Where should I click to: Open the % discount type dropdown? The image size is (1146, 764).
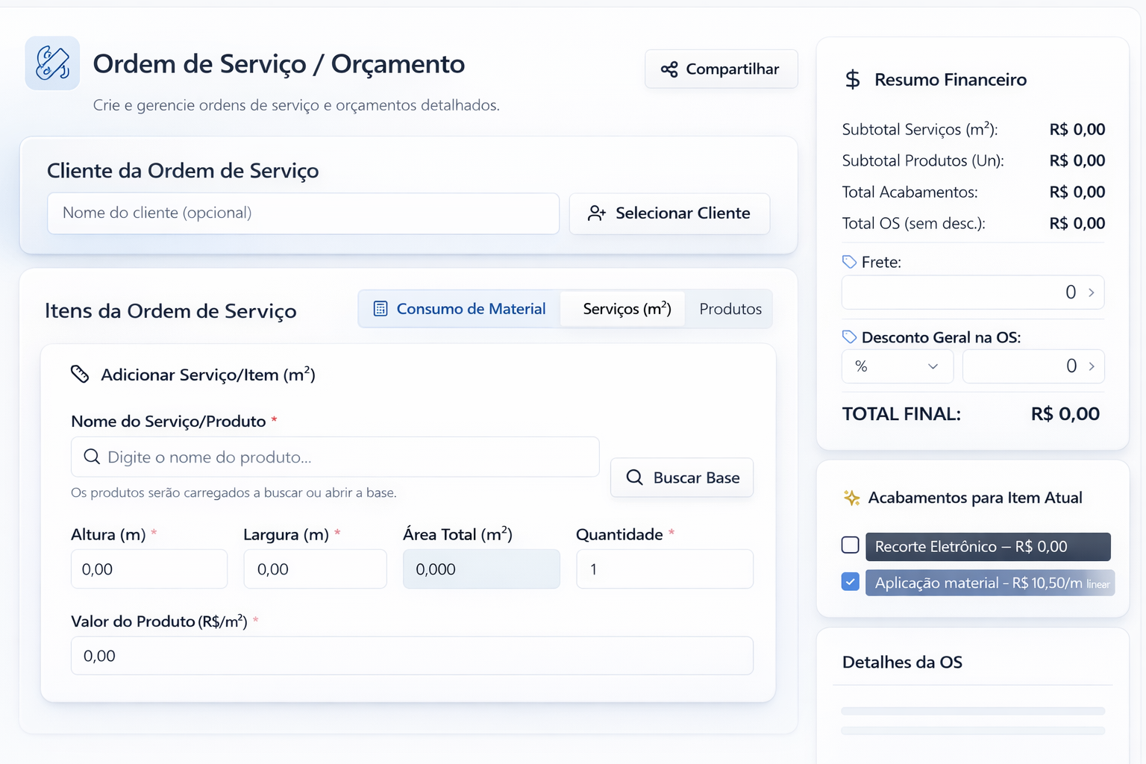(898, 366)
